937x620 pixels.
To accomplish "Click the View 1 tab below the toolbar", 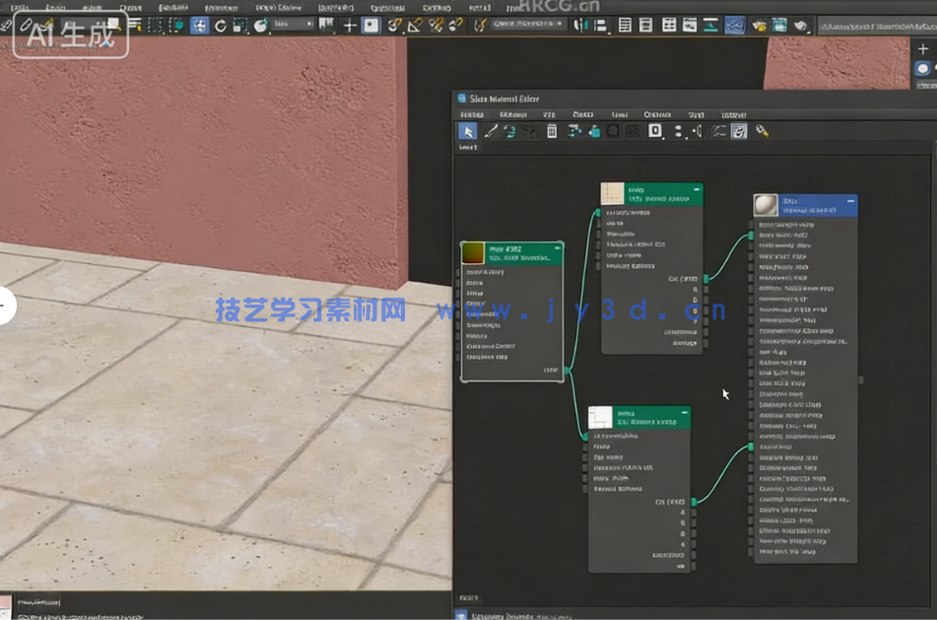I will (468, 145).
